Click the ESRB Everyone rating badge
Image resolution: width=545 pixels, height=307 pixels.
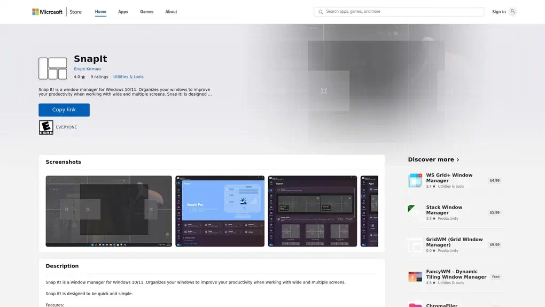point(46,127)
